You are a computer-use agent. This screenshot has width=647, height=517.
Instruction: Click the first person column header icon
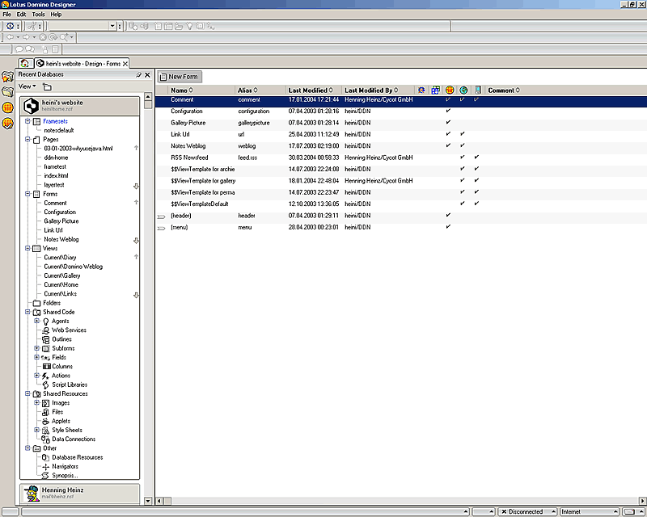point(421,90)
